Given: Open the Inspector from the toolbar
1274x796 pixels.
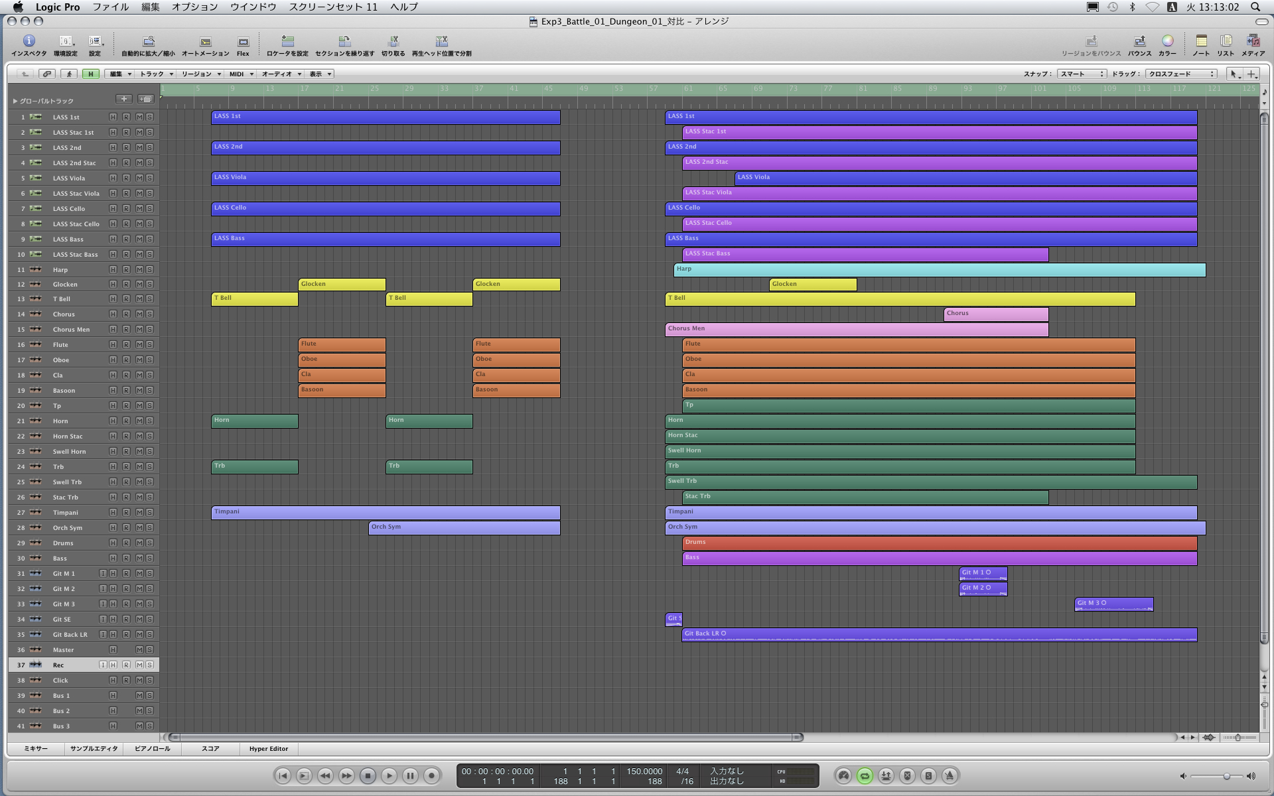Looking at the screenshot, I should (x=29, y=42).
